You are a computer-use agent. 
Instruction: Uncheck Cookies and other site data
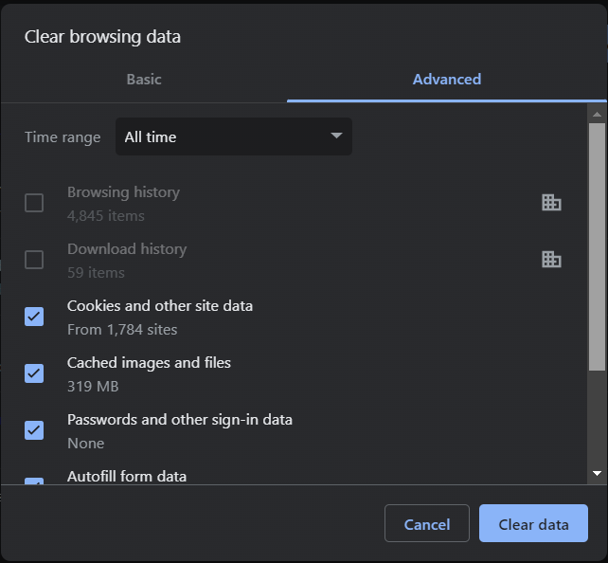[x=34, y=317]
